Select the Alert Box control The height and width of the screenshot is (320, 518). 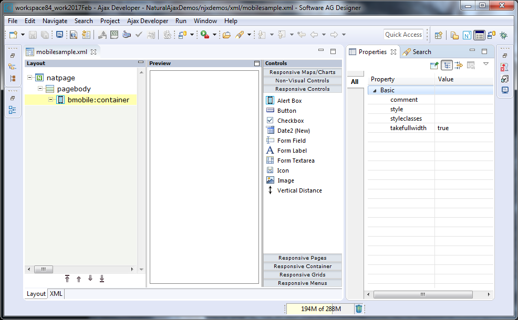[x=289, y=101]
